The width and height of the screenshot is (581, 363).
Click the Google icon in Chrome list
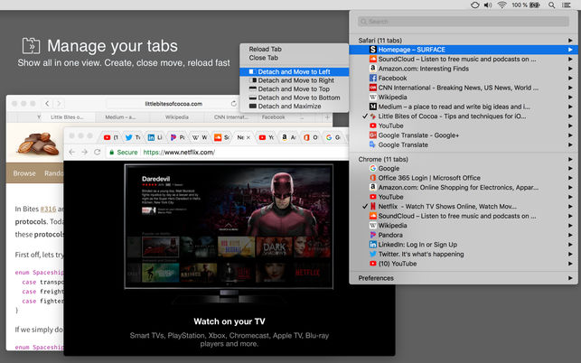coord(373,168)
